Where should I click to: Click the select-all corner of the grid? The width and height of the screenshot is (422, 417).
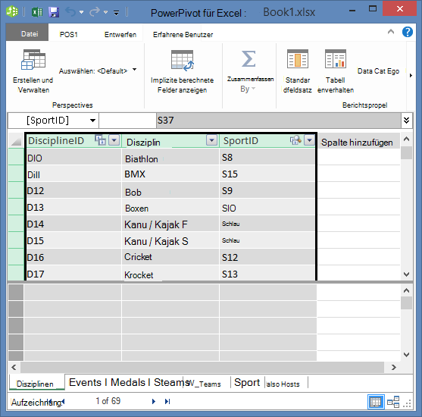(16, 140)
